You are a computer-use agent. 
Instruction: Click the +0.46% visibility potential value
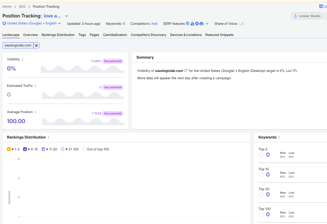[96, 61]
